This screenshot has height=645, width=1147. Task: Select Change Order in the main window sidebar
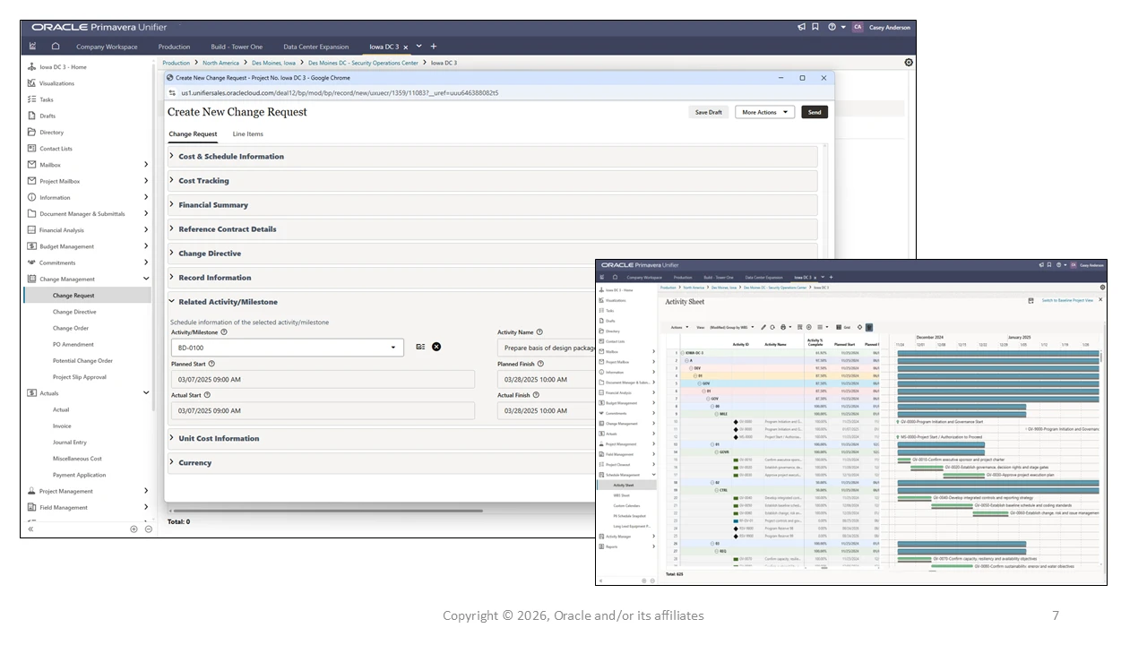70,328
